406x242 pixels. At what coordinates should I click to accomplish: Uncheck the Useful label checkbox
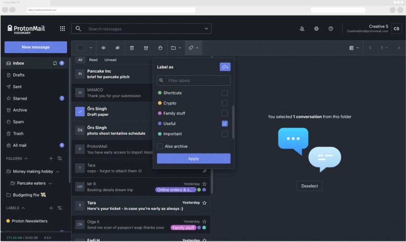[x=225, y=123]
